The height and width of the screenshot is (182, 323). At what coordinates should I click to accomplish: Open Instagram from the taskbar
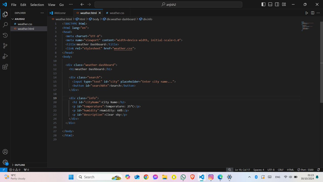pos(211,177)
